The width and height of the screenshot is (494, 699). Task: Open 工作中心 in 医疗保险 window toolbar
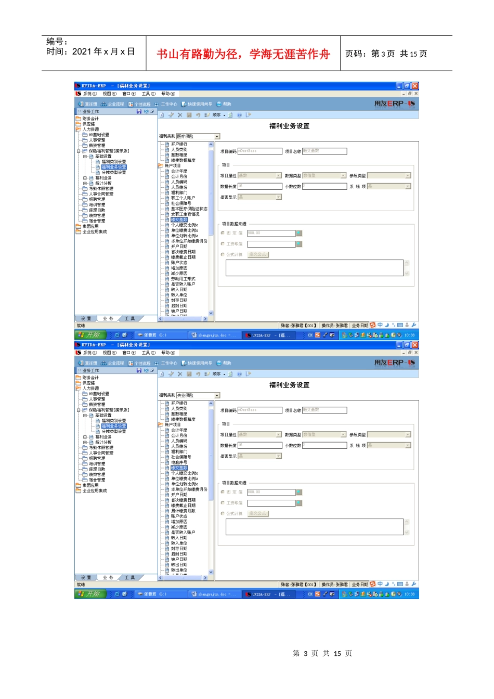click(x=165, y=104)
